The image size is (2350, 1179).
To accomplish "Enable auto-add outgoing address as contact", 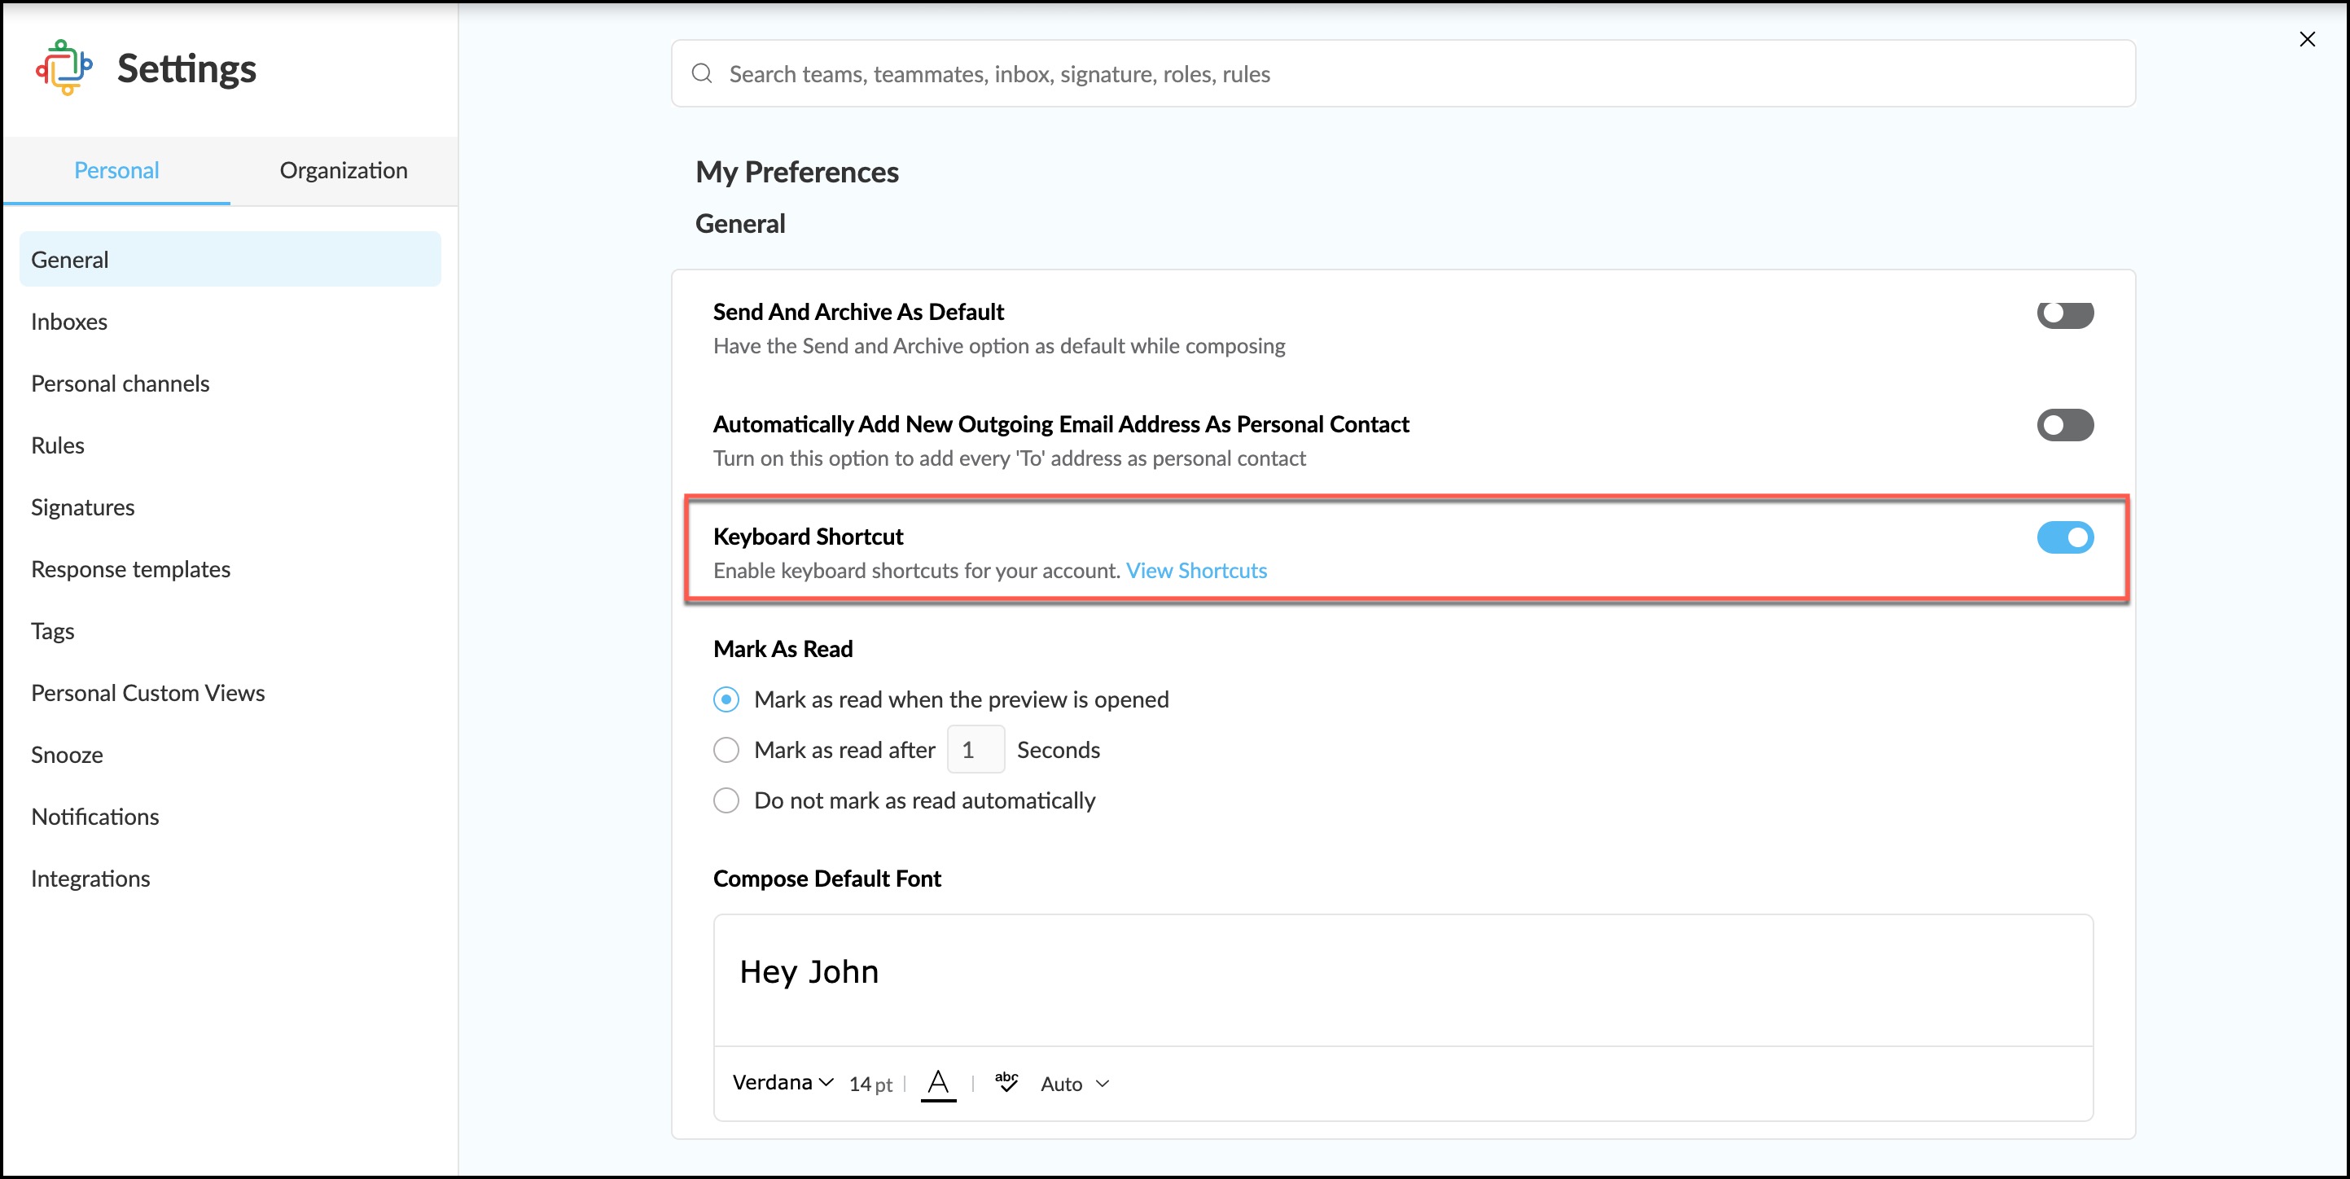I will 2064,425.
